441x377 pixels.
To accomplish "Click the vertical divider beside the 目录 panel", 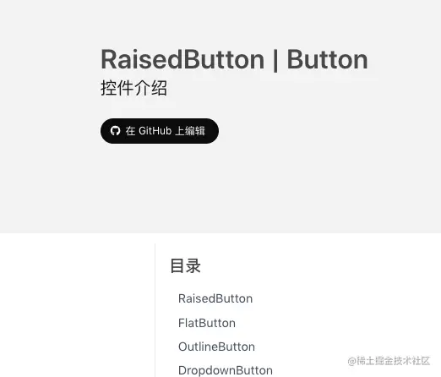I will (155, 310).
